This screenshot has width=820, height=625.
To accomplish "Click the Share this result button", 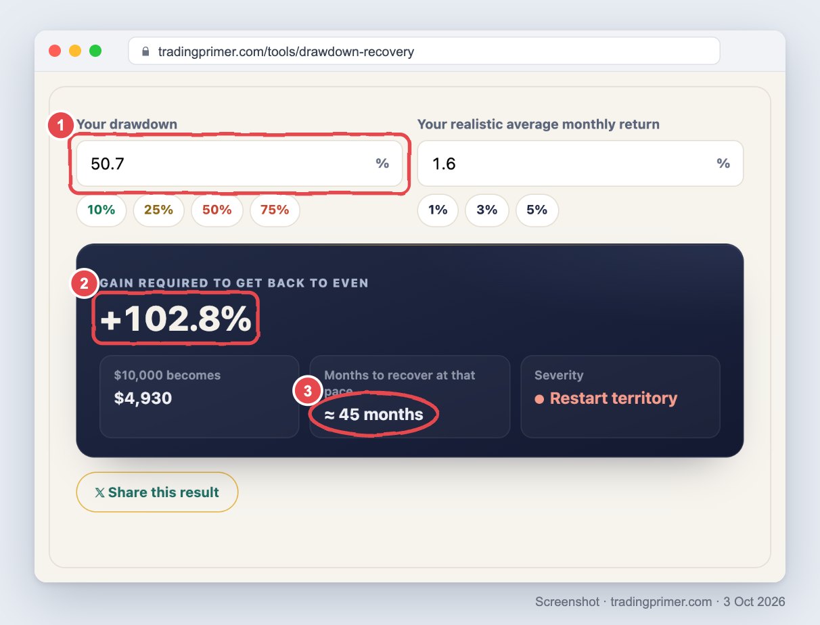I will point(157,492).
